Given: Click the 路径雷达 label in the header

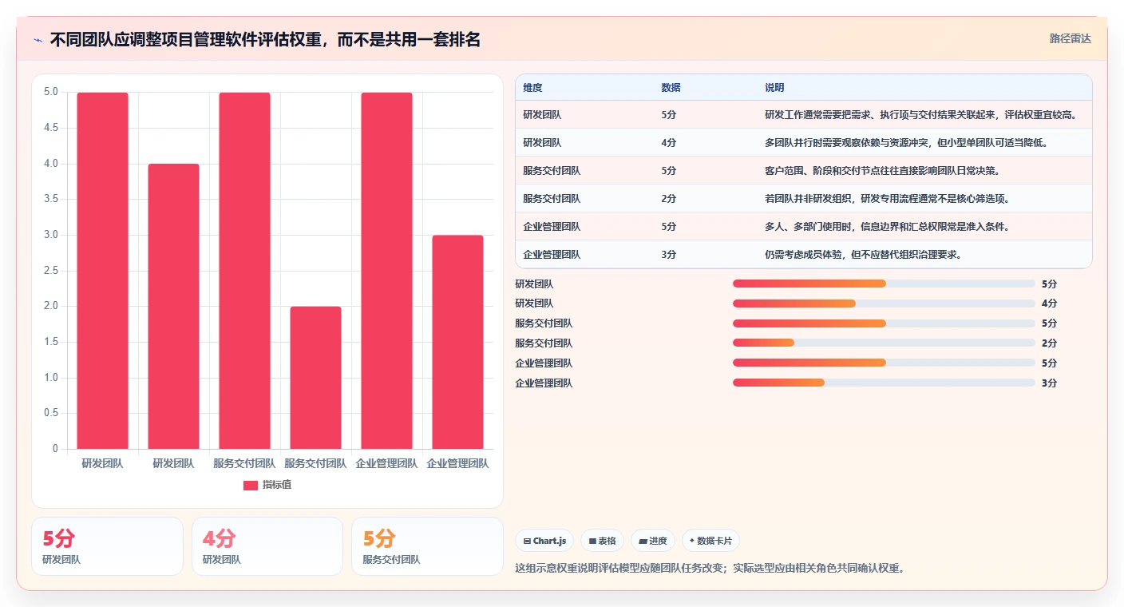Looking at the screenshot, I should coord(1070,38).
